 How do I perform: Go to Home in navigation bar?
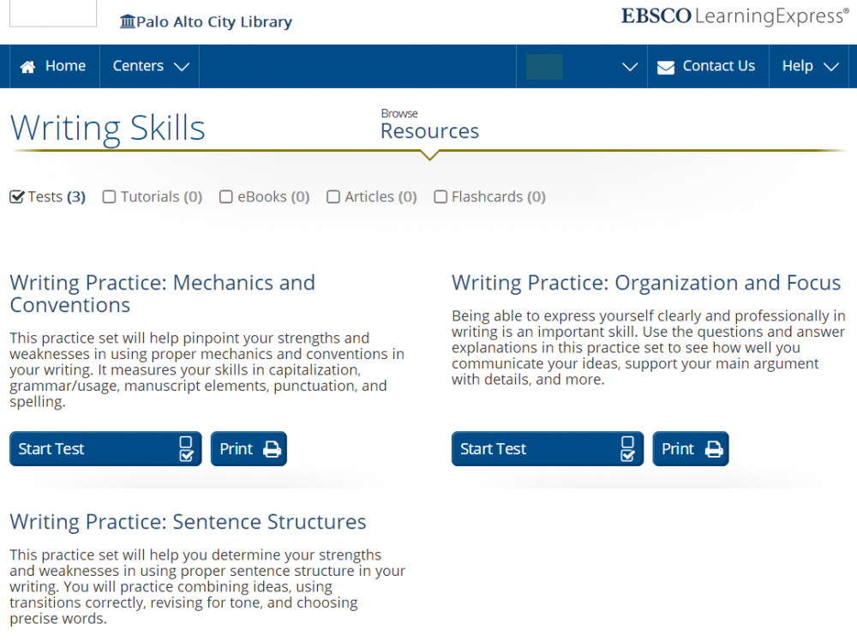54,66
